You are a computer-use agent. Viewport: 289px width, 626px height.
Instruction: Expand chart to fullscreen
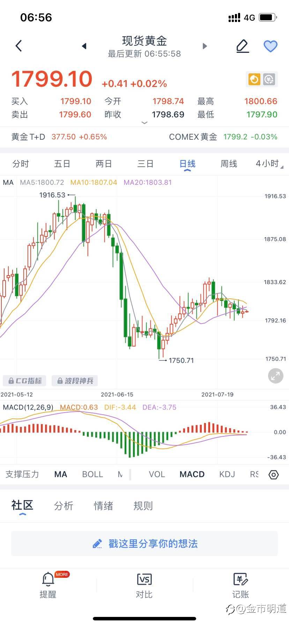coord(275,376)
